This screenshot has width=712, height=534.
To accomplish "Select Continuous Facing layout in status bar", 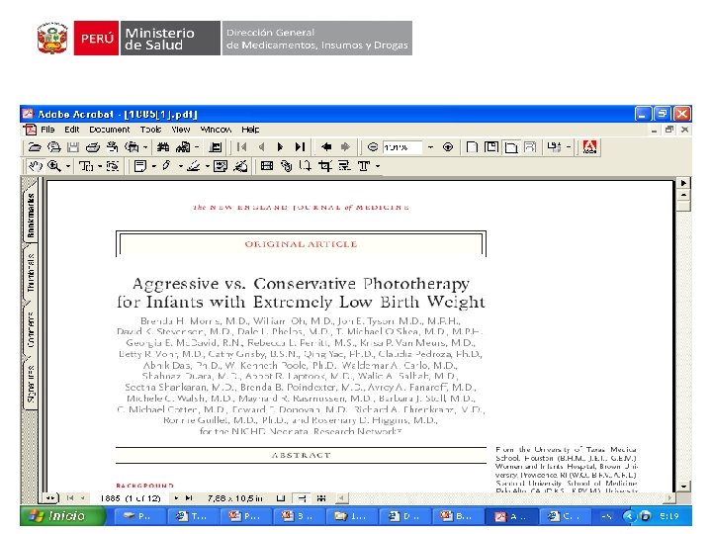I will 321,498.
